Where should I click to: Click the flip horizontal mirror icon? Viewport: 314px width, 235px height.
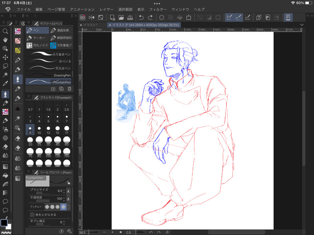pyautogui.click(x=91, y=17)
